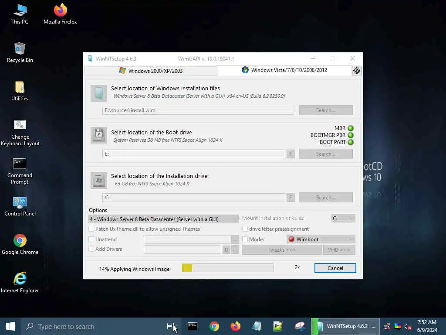The image size is (446, 335).
Task: Open the Wimboot mode dropdown
Action: [x=321, y=239]
